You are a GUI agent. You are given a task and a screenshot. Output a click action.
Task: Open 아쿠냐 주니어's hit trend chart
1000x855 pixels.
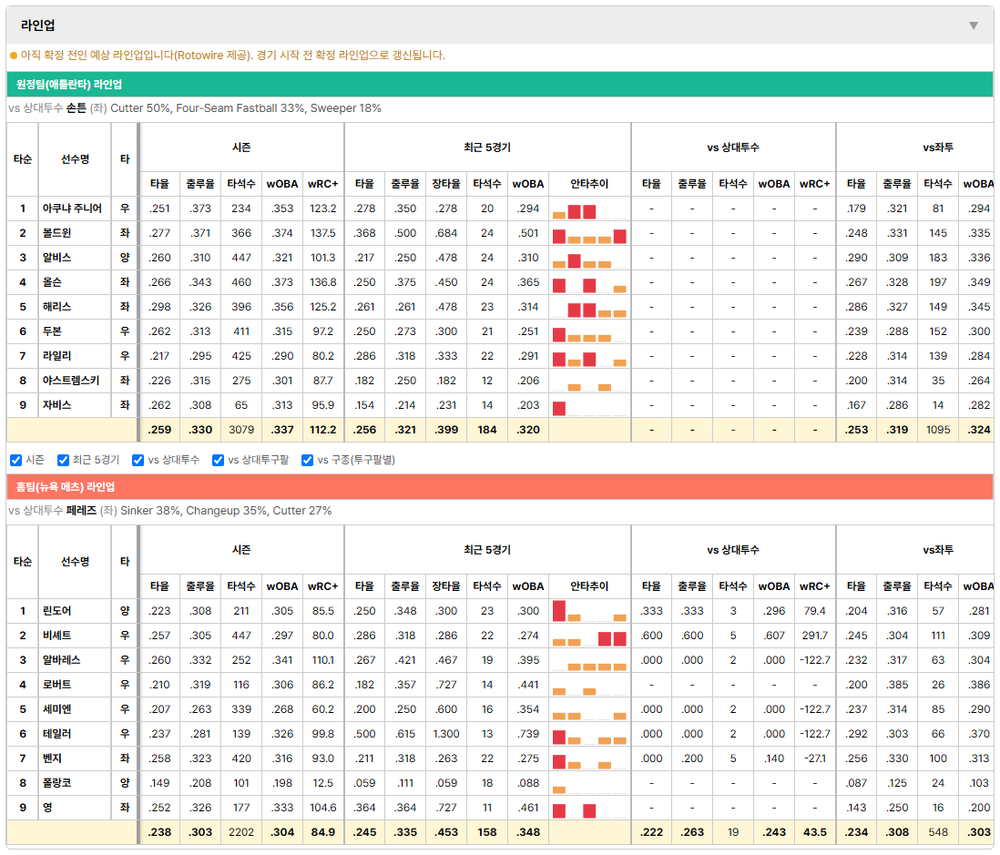pos(589,209)
